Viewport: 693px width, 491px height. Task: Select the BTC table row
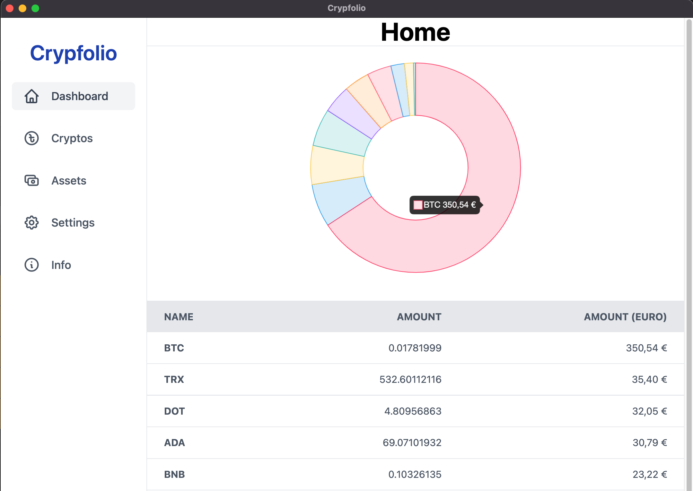point(415,348)
